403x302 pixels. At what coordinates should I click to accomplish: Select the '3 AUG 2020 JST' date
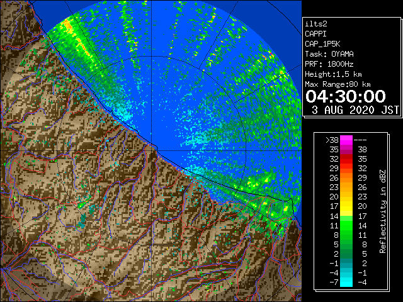355,110
